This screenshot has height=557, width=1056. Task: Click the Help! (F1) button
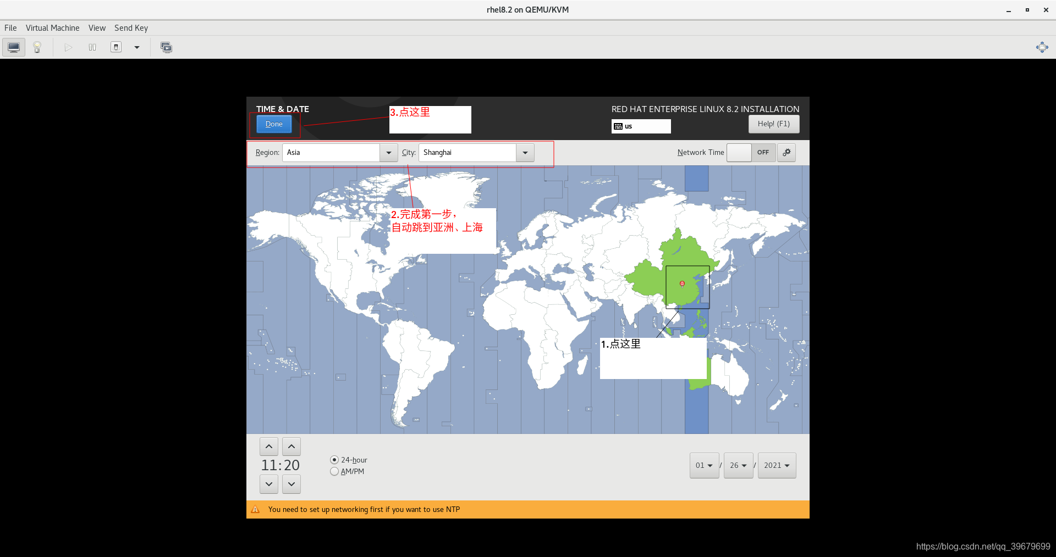(774, 124)
